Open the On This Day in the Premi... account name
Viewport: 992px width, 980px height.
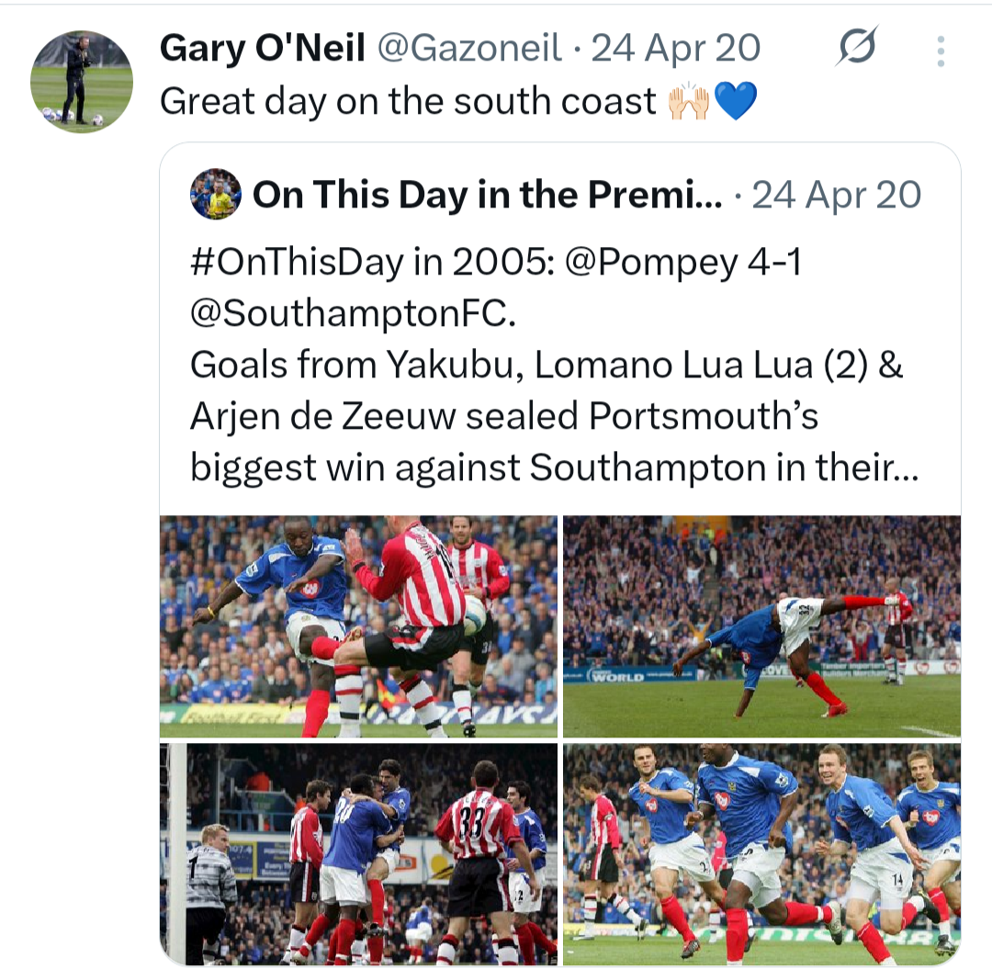[x=487, y=195]
